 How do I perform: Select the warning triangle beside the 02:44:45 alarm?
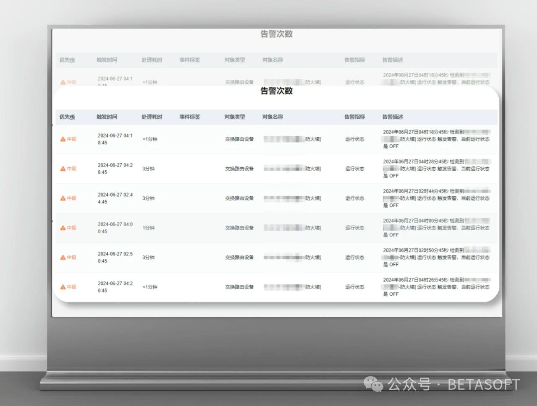62,198
